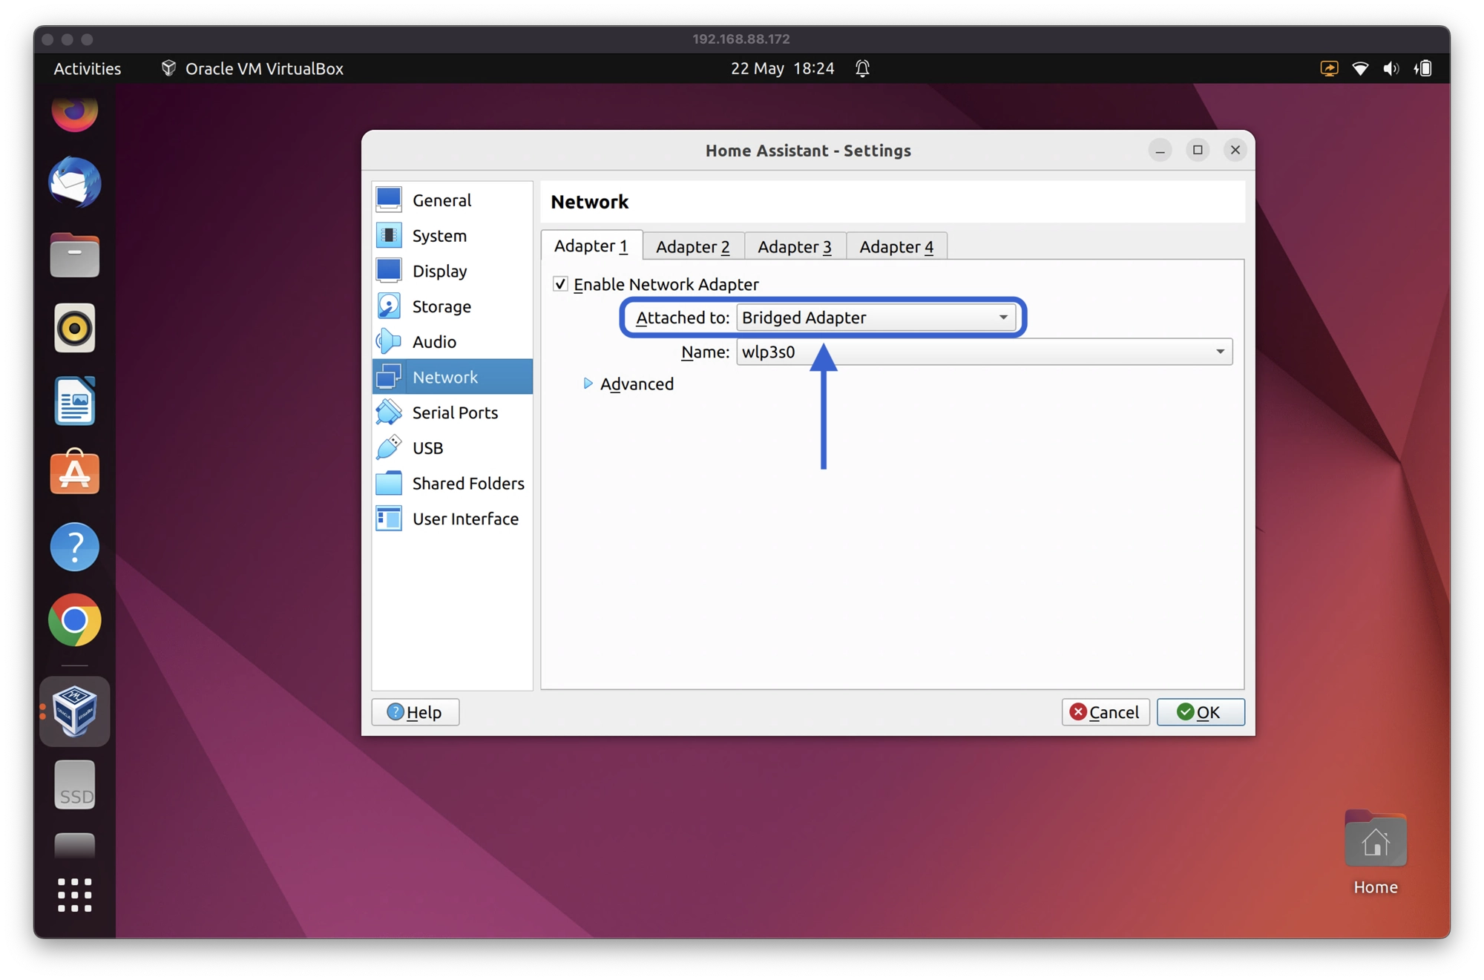Screen dimensions: 1484x980
Task: Switch to the Adapter 1 tab
Action: click(591, 246)
